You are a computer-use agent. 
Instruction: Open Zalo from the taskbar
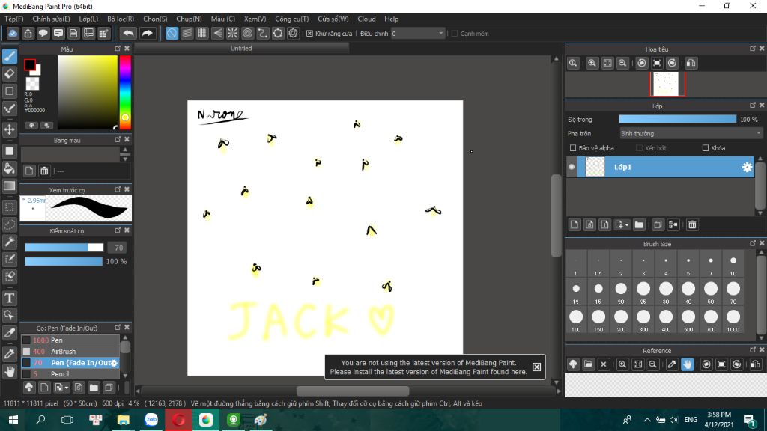pos(151,420)
